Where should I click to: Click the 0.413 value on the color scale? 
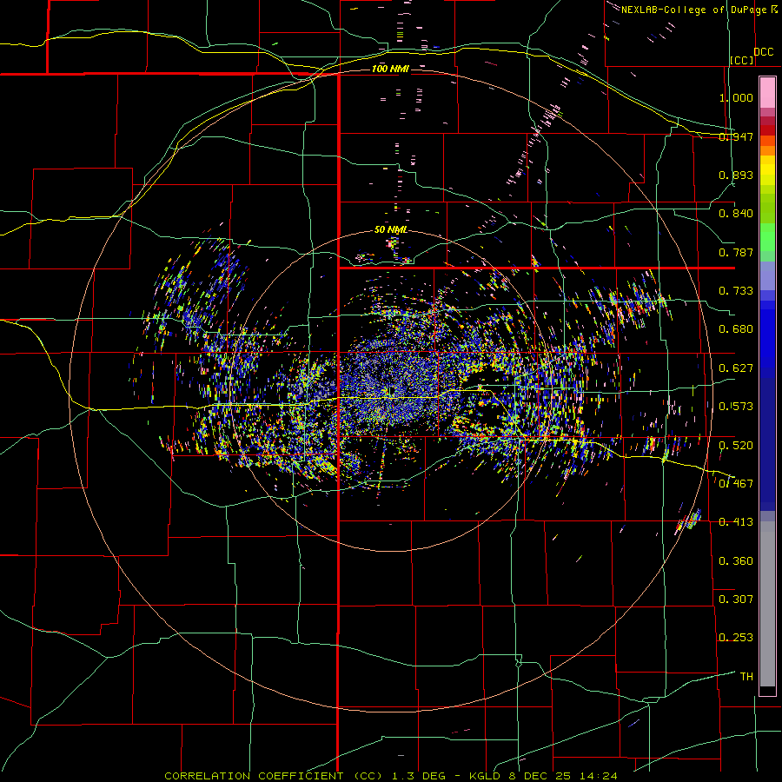(x=736, y=522)
